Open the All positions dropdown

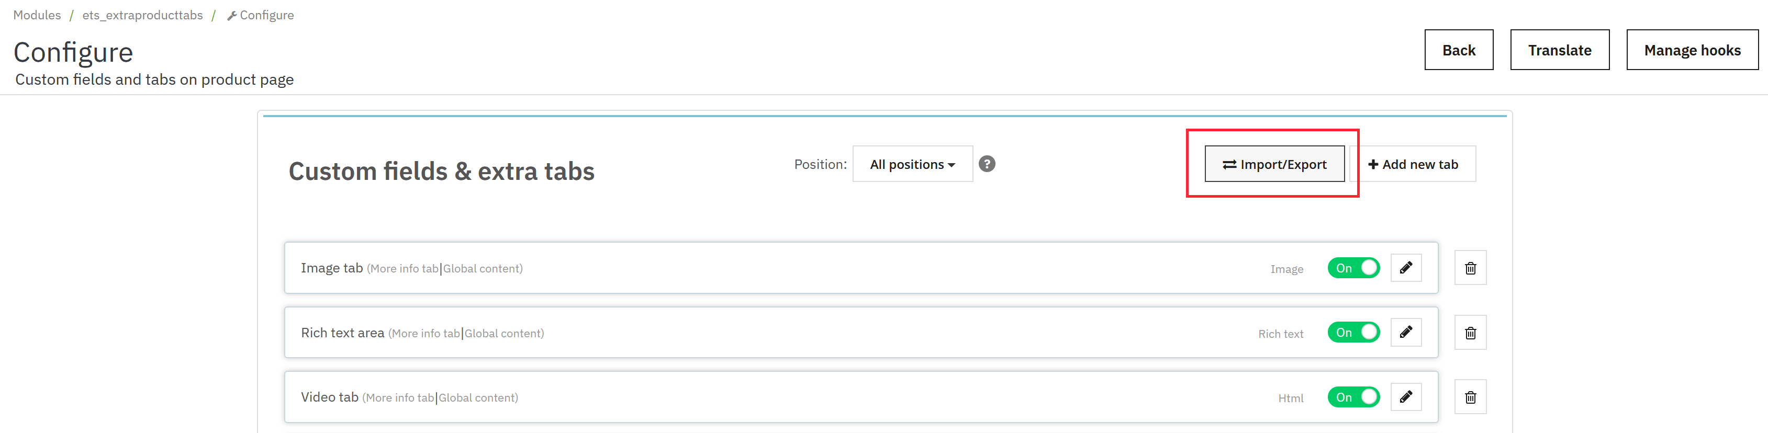click(x=912, y=164)
